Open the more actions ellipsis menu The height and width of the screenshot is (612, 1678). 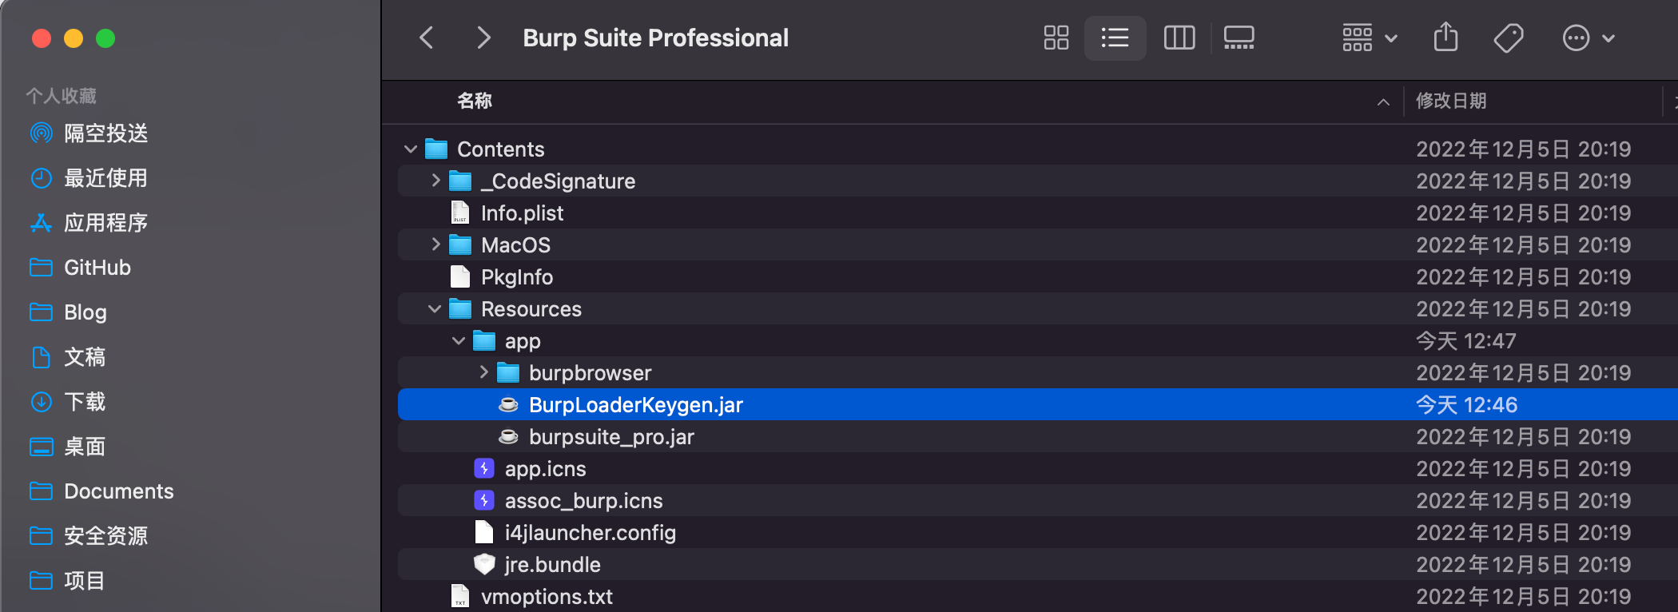coord(1589,38)
